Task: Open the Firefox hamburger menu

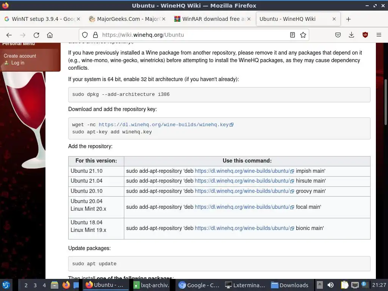Action: pos(379,35)
